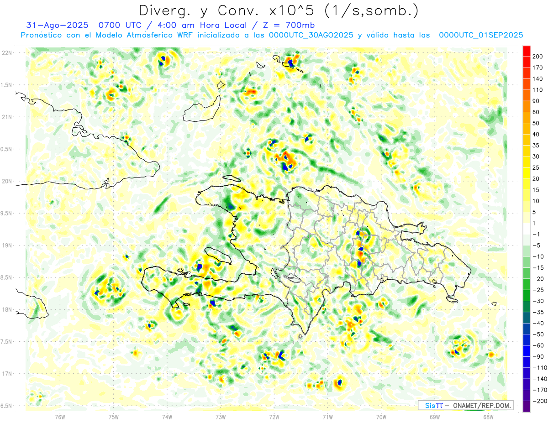Click the legend value '-10'

(538, 257)
